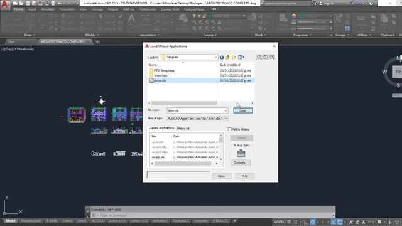Open the layer name dropdown in Layers panel
The width and height of the screenshot is (402, 226).
[244, 16]
